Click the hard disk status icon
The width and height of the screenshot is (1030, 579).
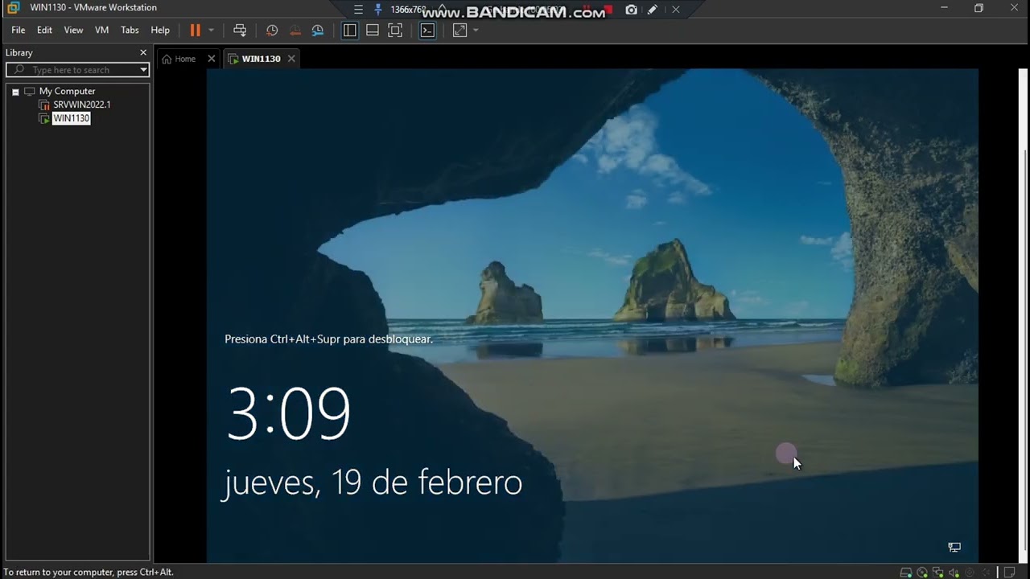click(907, 573)
